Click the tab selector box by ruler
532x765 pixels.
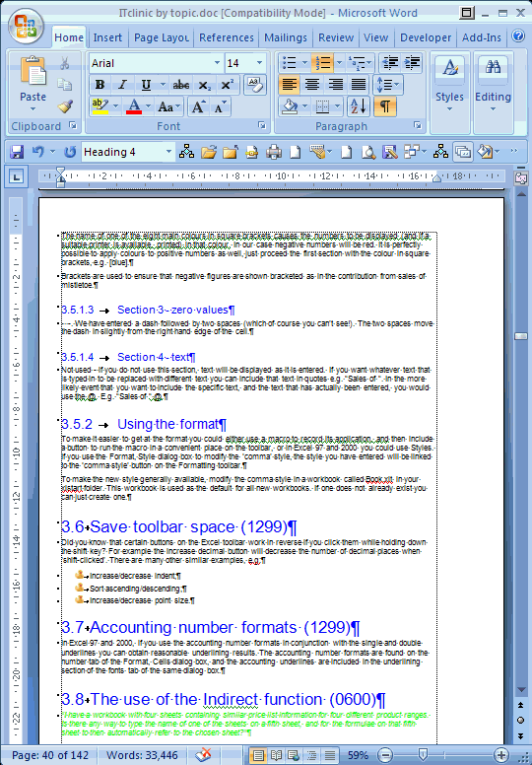pos(17,177)
